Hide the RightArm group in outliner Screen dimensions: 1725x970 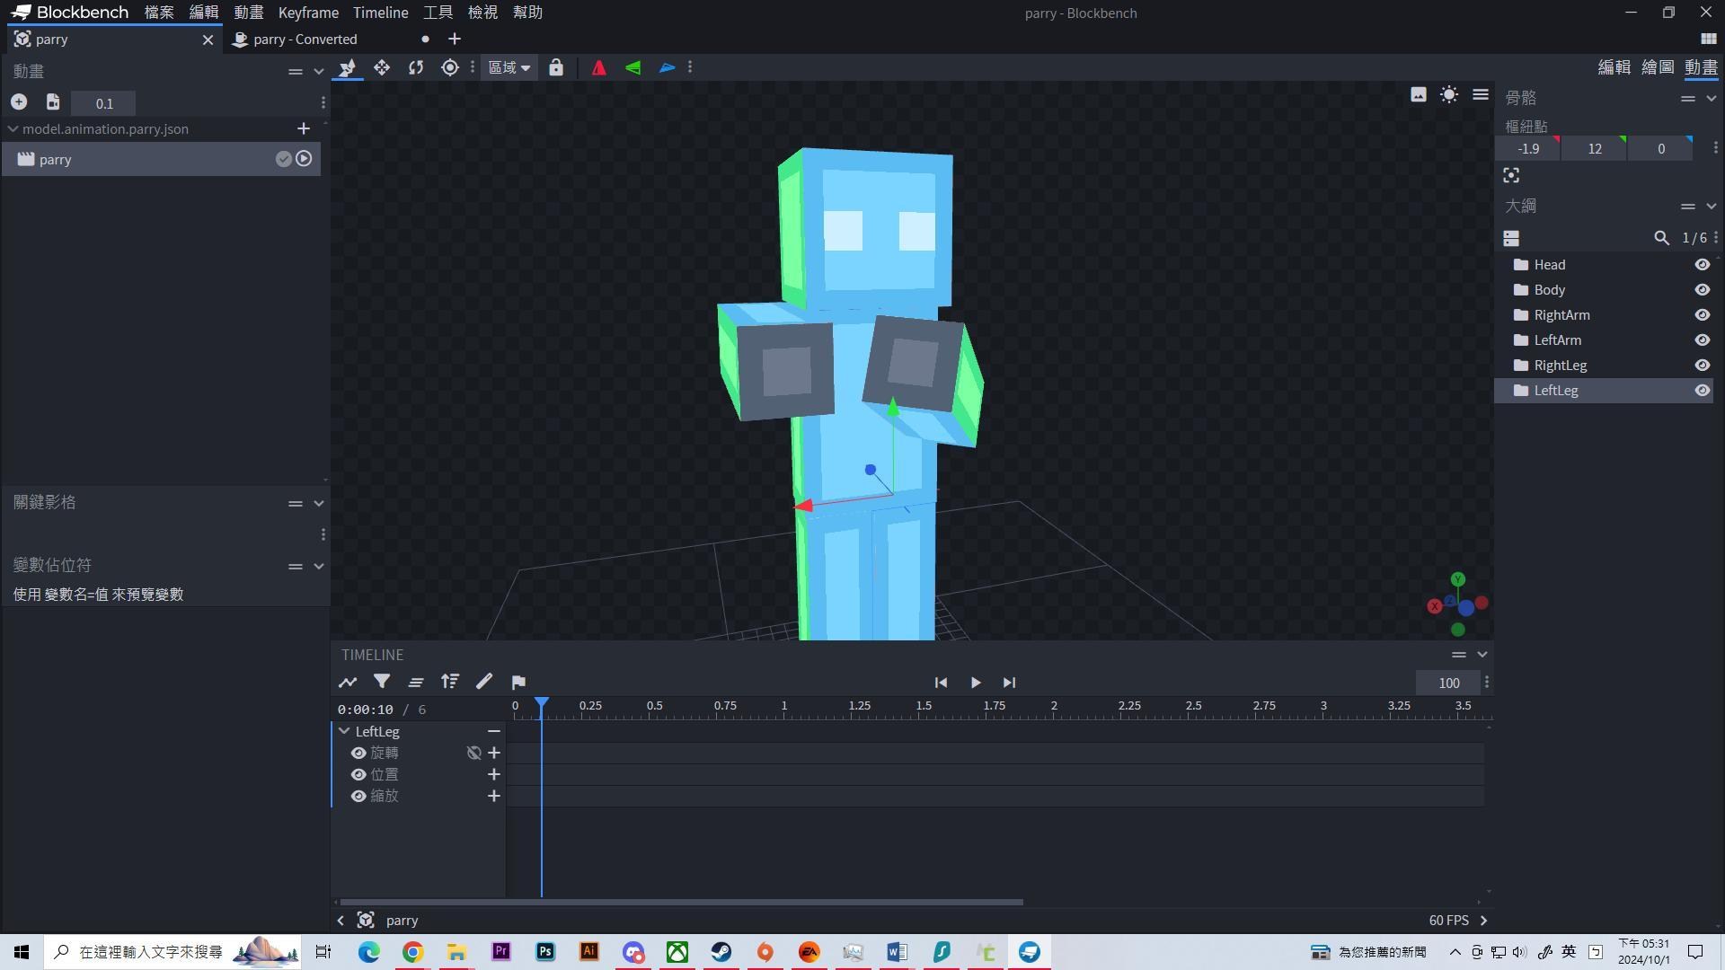pos(1703,314)
